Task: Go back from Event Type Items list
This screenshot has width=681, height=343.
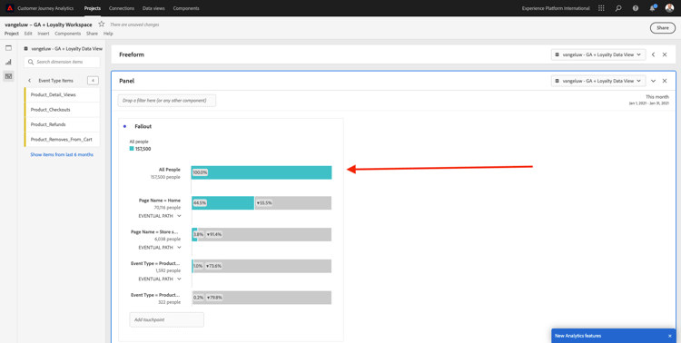Action: click(29, 81)
